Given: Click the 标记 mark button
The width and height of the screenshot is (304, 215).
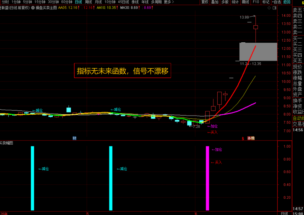Looking at the screenshot, I should click(266, 2).
